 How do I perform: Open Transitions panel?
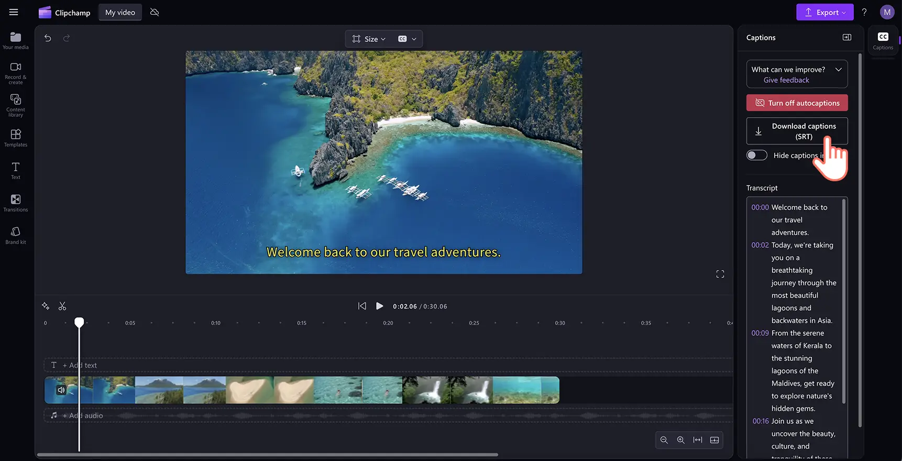pos(16,203)
